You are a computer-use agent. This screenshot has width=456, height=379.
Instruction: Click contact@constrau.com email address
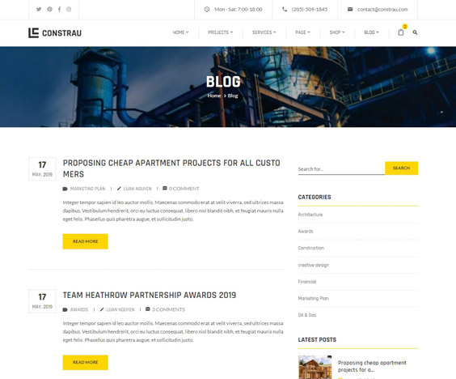point(382,10)
